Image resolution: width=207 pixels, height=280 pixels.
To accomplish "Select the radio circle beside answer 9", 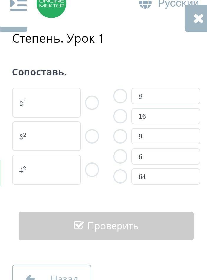I will (120, 136).
